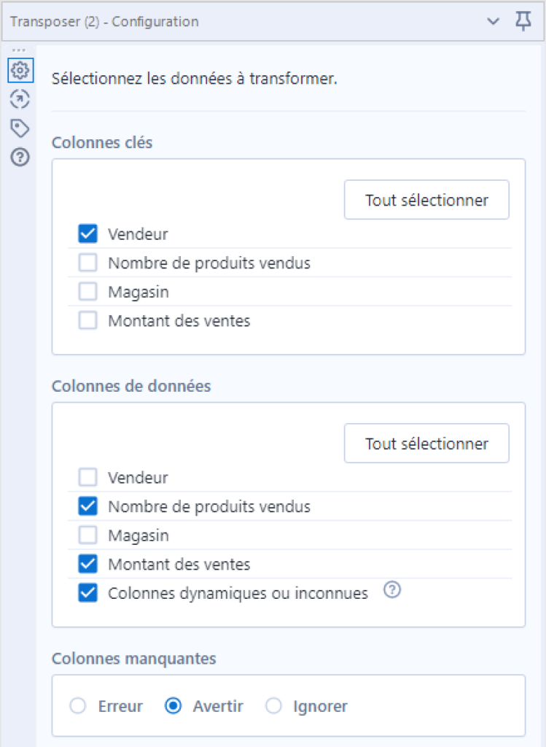
Task: Open the Navigation arrow icon in sidebar
Action: 20,99
